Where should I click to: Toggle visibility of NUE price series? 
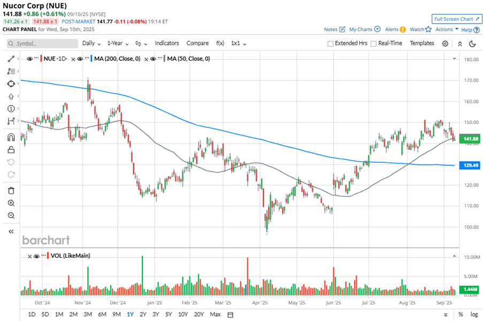[x=29, y=59]
